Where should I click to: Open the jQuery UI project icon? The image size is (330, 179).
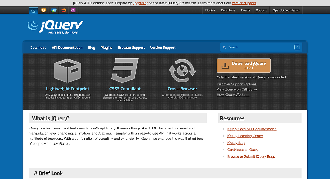point(43,10)
